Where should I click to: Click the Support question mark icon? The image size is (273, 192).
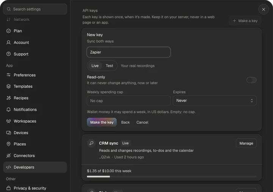click(x=8, y=54)
